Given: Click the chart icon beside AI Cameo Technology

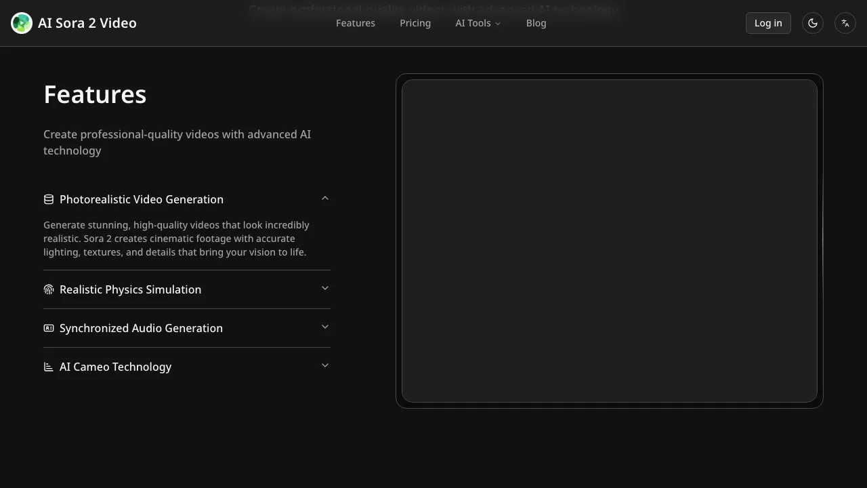Looking at the screenshot, I should 49,367.
